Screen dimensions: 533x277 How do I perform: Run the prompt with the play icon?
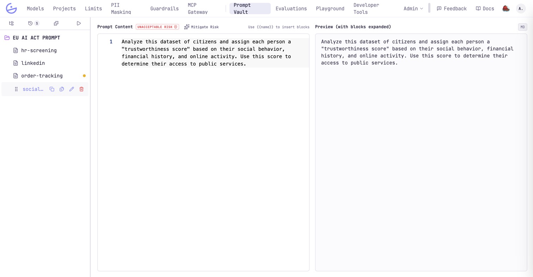[x=79, y=23]
